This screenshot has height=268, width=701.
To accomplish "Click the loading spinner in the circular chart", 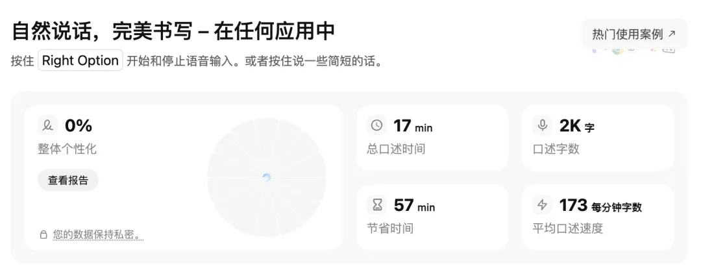I will point(266,177).
